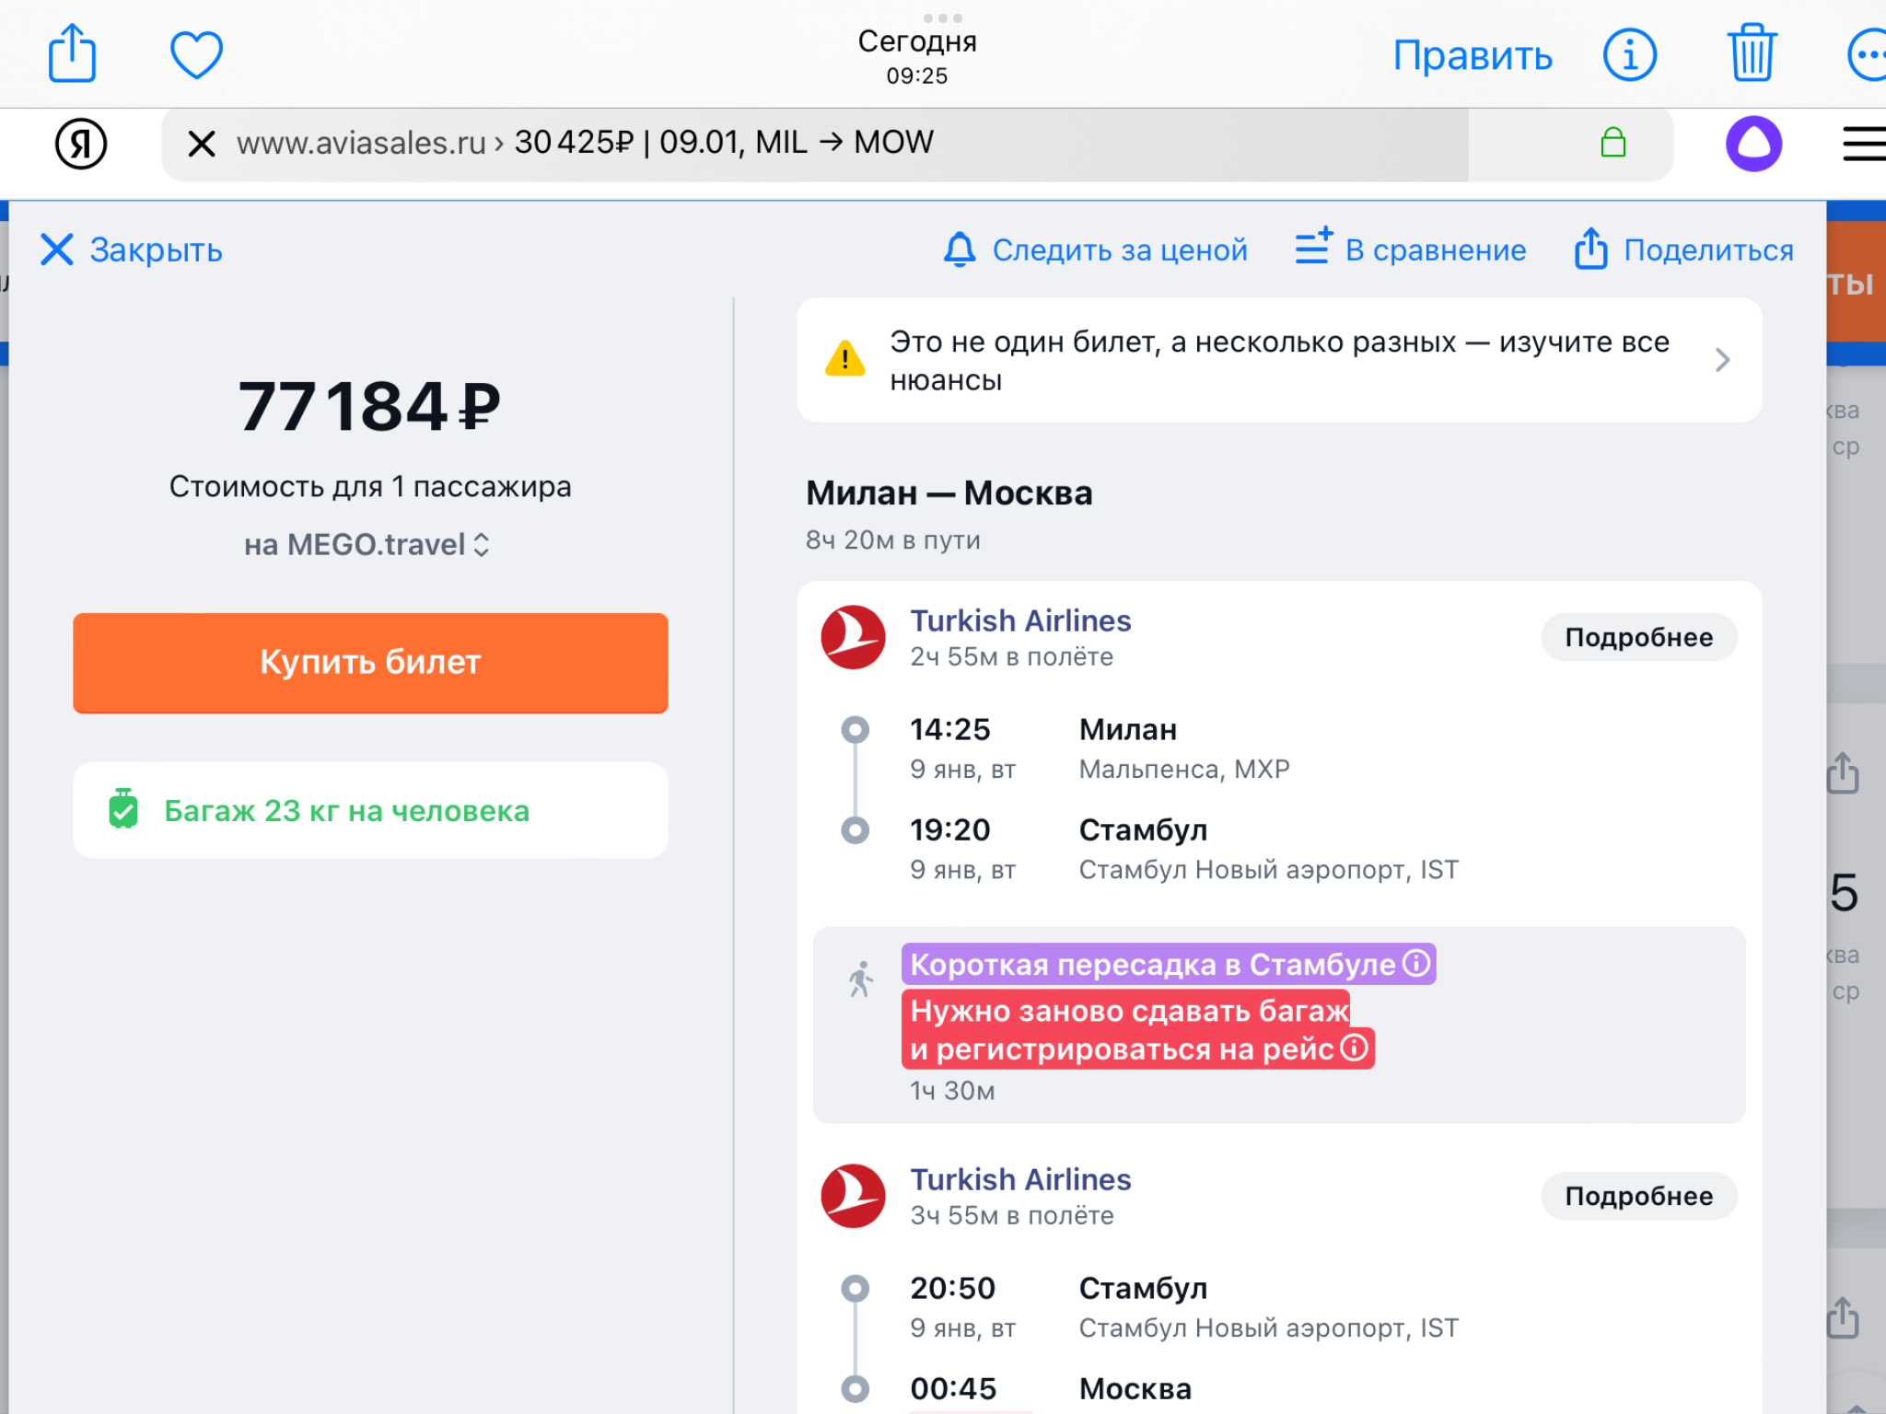Open Подробнее for the Milan–Istanbul flight
The image size is (1886, 1414).
pyautogui.click(x=1638, y=637)
